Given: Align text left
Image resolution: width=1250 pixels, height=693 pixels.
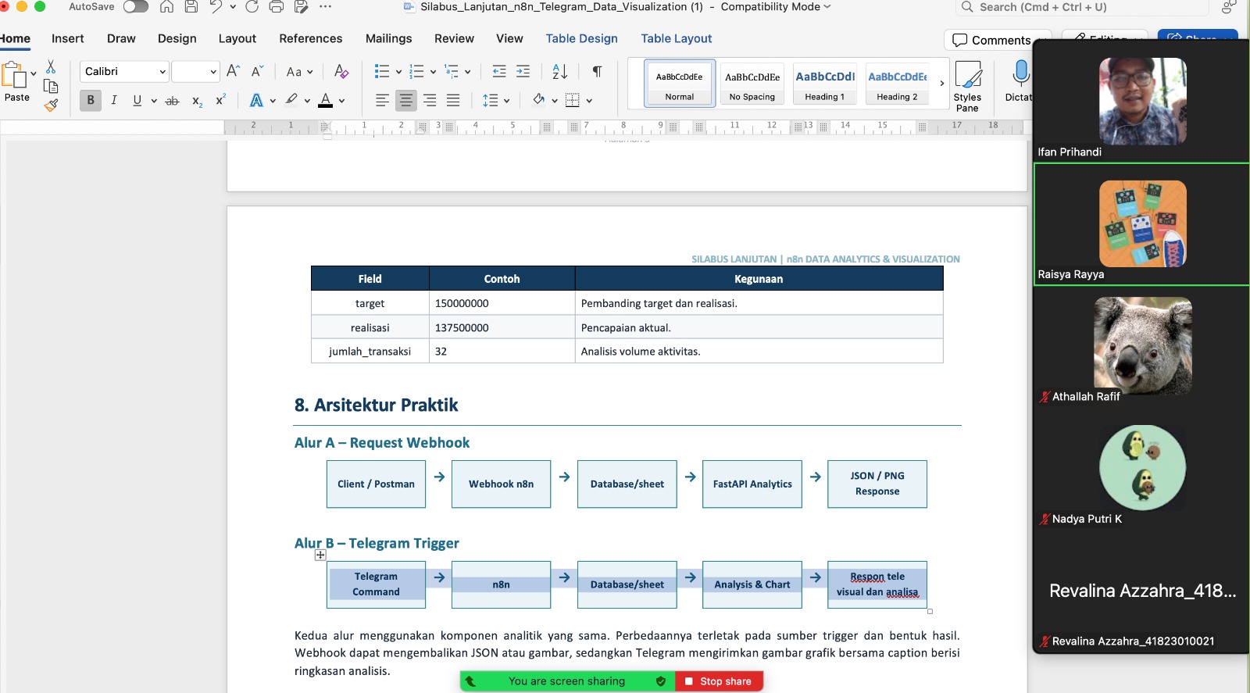Looking at the screenshot, I should [x=382, y=101].
